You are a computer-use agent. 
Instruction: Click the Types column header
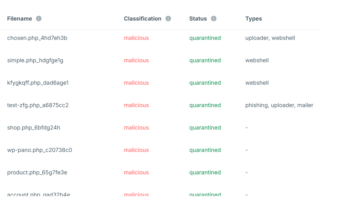coord(253,19)
